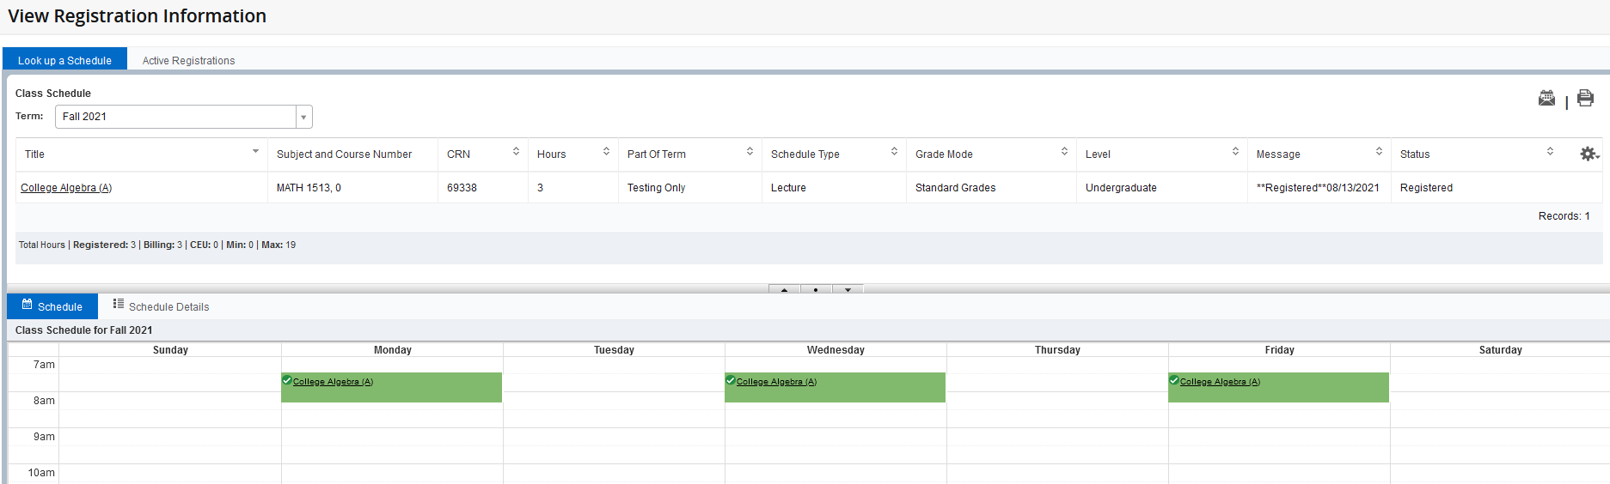This screenshot has width=1610, height=484.
Task: Switch to the Active Registrations tab
Action: coord(188,61)
